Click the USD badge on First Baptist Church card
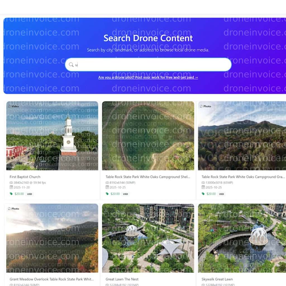Image resolution: width=286 pixels, height=286 pixels. tap(29, 194)
